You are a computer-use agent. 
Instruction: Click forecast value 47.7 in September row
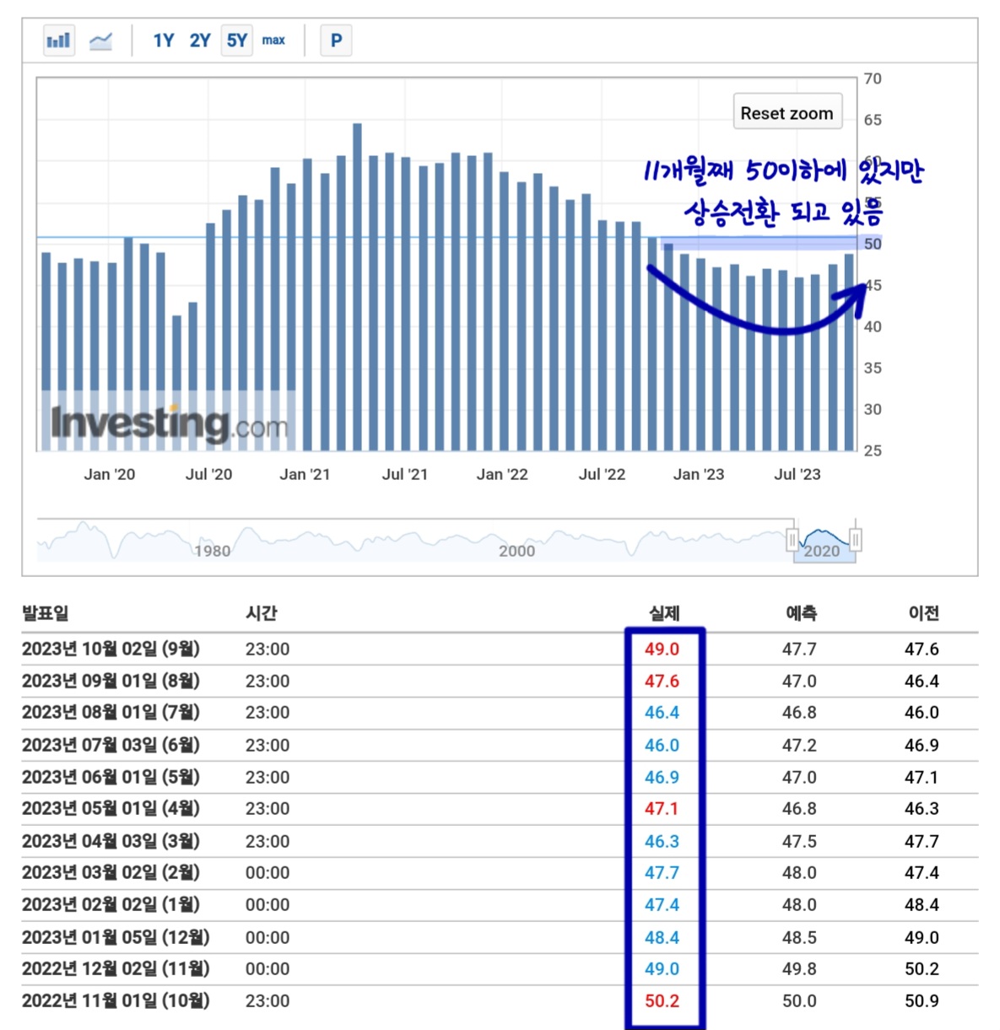(x=799, y=649)
